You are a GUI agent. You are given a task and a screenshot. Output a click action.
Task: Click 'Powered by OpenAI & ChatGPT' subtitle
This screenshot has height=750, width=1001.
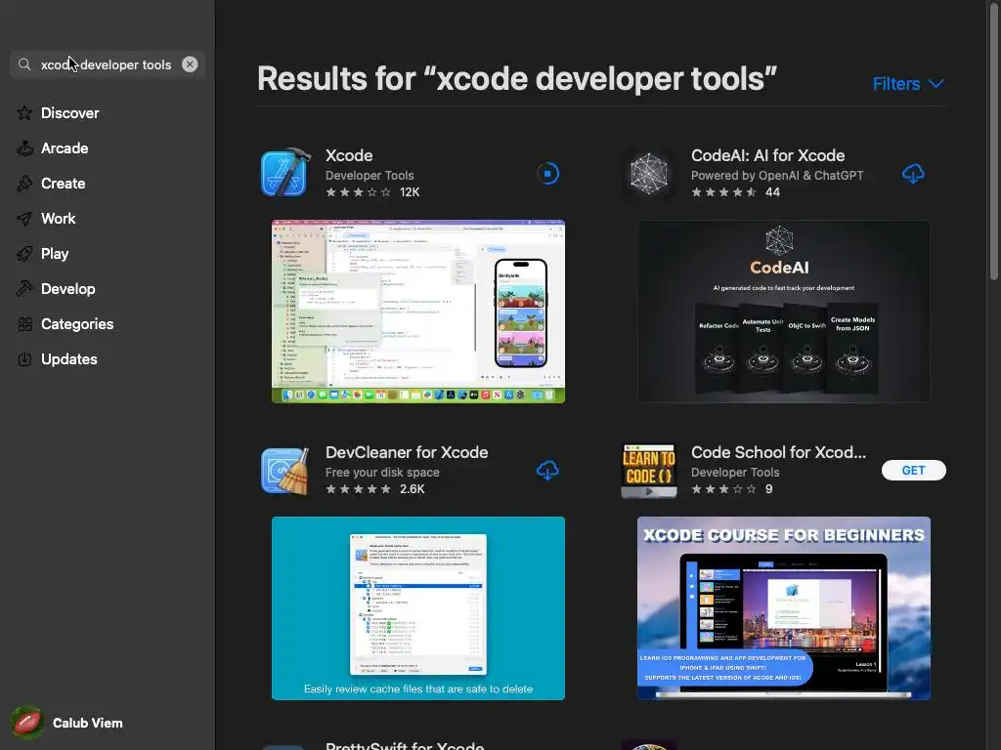pyautogui.click(x=777, y=176)
